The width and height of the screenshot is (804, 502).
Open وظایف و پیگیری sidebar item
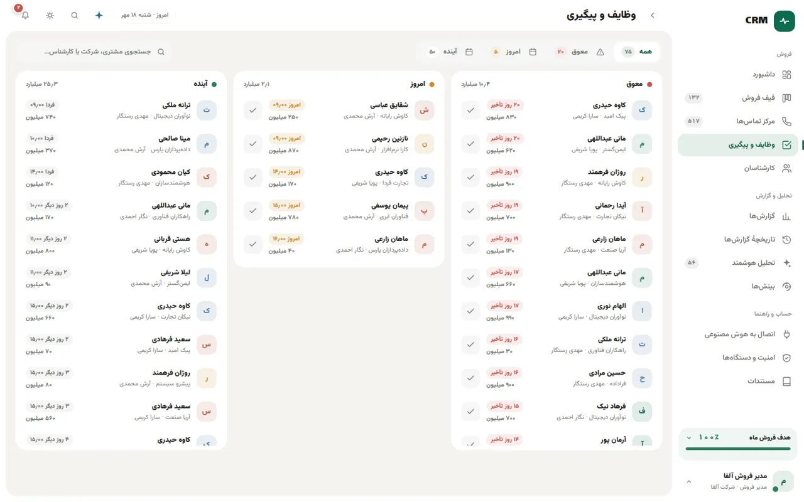tap(738, 145)
